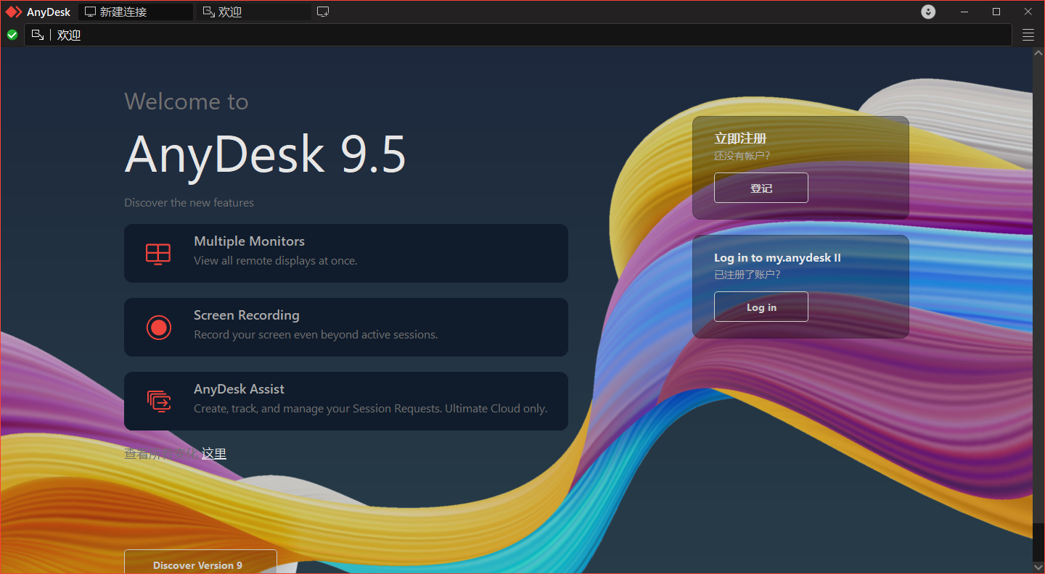The height and width of the screenshot is (574, 1045).
Task: Click the scrollbar down arrow
Action: coord(1038,566)
